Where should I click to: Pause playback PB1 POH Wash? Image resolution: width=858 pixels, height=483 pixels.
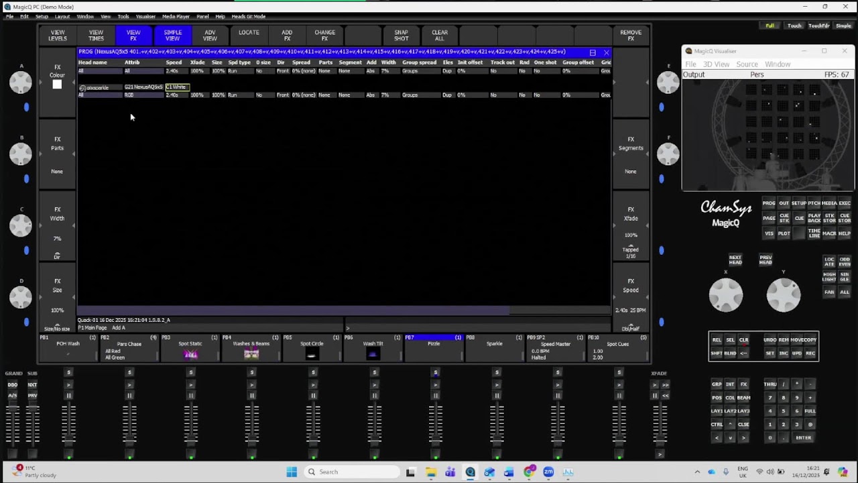(x=68, y=396)
